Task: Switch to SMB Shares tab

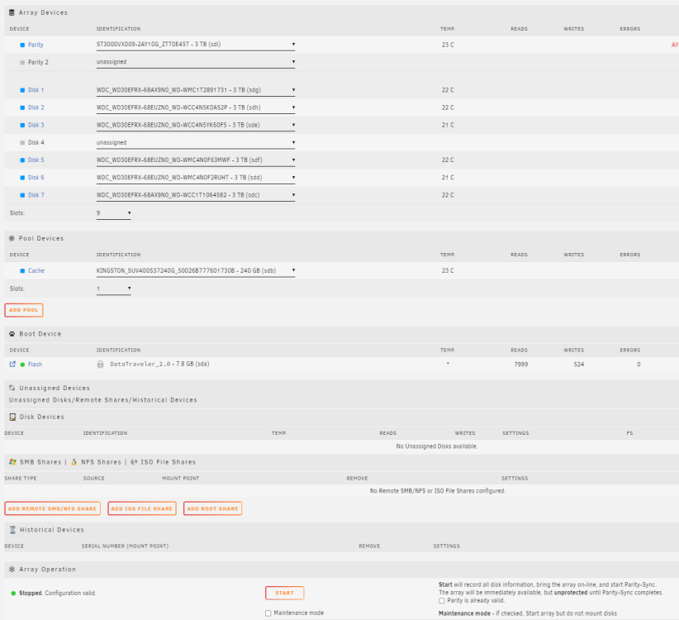Action: (x=40, y=462)
